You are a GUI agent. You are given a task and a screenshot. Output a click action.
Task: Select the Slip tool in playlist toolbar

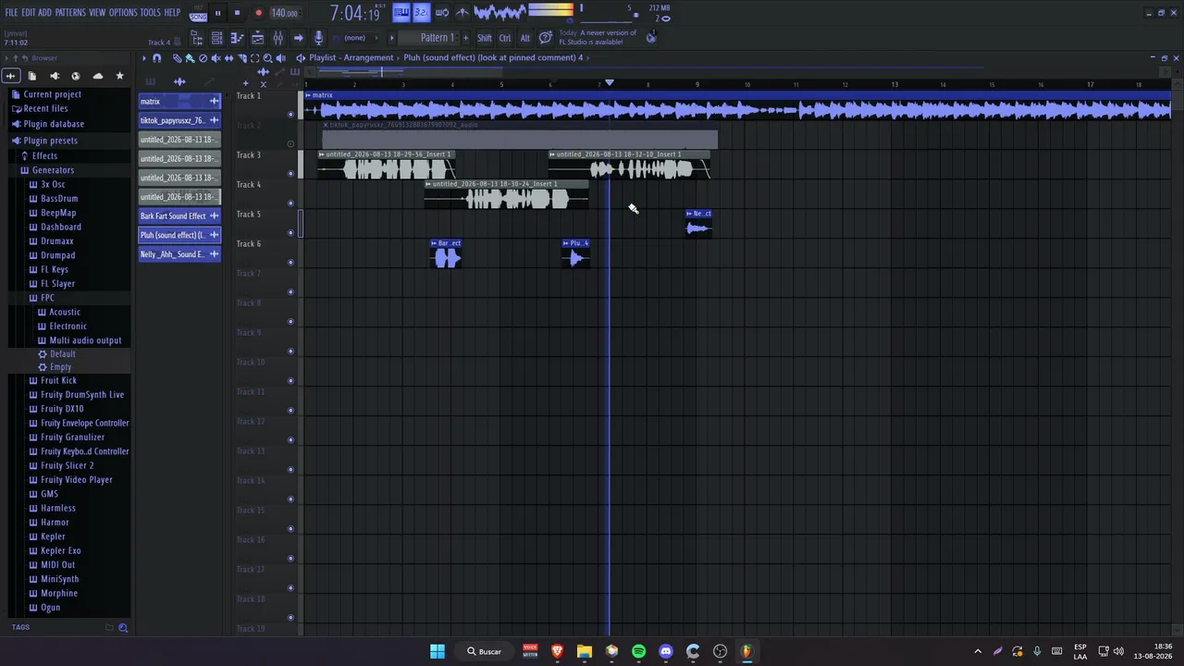pyautogui.click(x=228, y=58)
